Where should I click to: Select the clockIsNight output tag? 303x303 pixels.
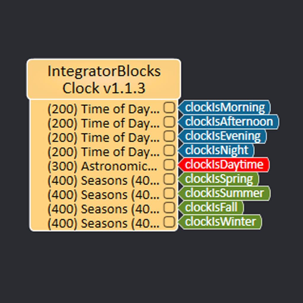(x=216, y=150)
